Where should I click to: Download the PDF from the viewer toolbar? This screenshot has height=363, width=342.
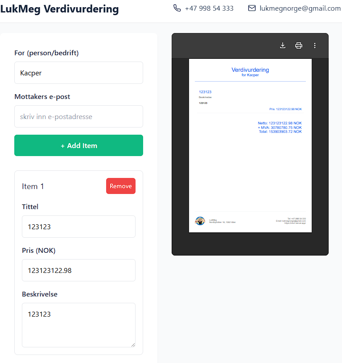tap(283, 45)
